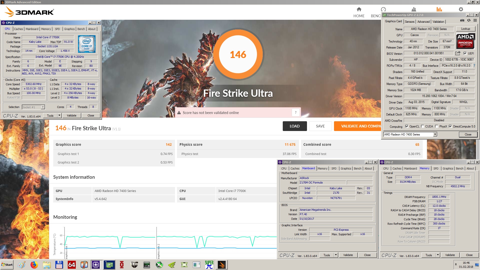This screenshot has width=480, height=270.
Task: Click the SAVE button in 3DMark
Action: point(320,126)
